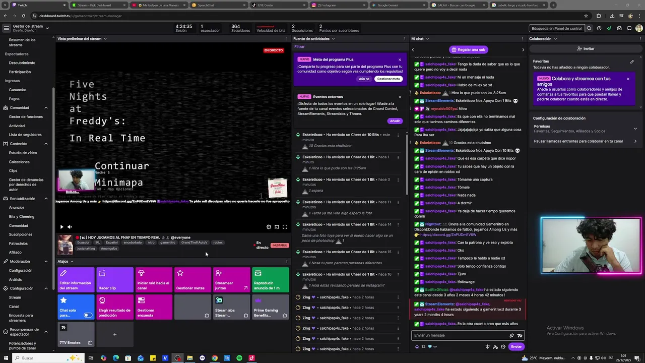Open chat settings gear icon
Viewport: 645px width, 363px height.
click(503, 346)
